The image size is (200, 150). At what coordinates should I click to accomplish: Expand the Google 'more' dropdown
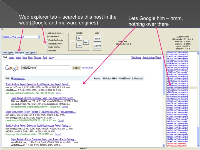[x=51, y=57]
